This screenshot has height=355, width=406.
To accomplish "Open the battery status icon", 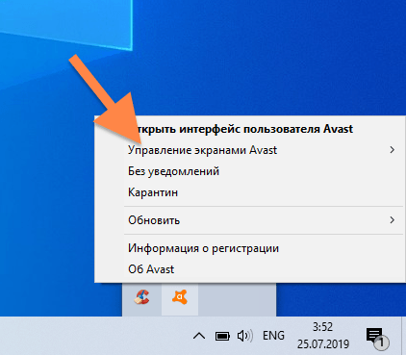I will 222,337.
